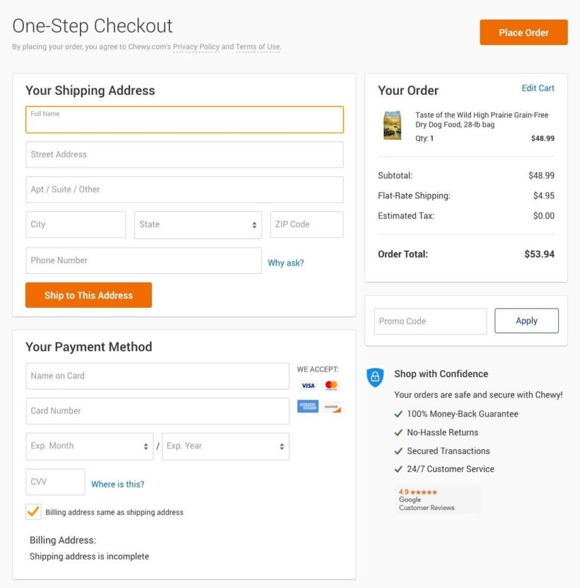The image size is (580, 588).
Task: Focus the Card Number input field
Action: [x=157, y=411]
